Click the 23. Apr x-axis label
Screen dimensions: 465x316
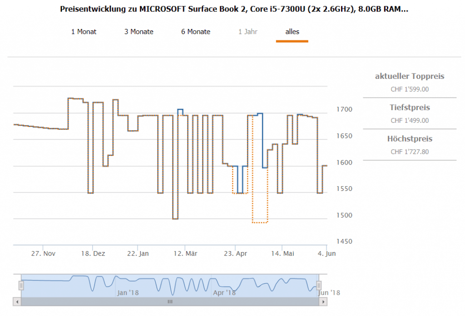[236, 253]
